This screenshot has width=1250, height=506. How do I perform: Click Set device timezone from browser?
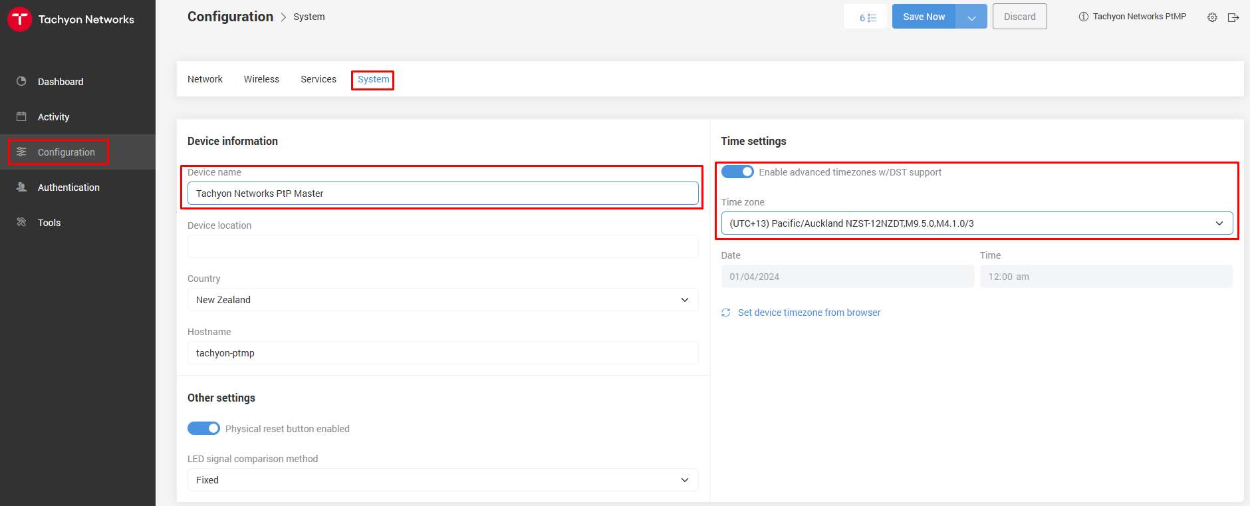809,313
